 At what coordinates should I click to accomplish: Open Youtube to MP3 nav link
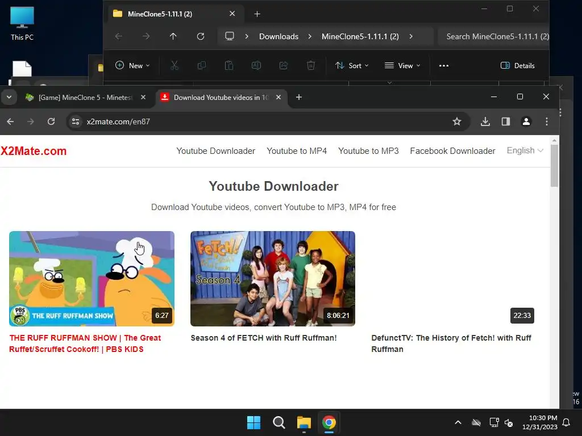[368, 151]
